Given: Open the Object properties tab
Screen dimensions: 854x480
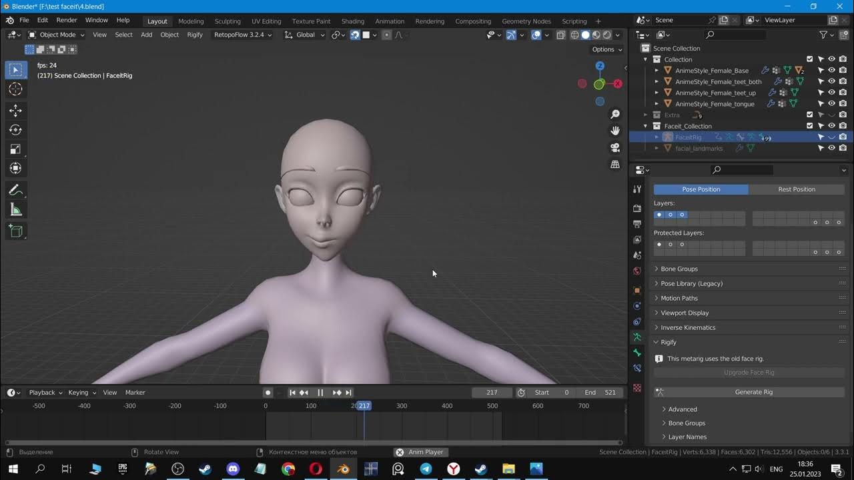Looking at the screenshot, I should (637, 291).
